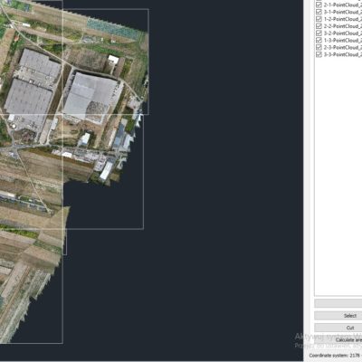Screen dimensions: 362x362
Task: Select the 1-2-PointCloud list entry text
Action: coord(343,19)
